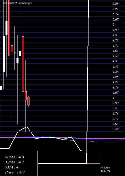The width and height of the screenshot is (125, 176).
Task: Click the 4.64 axis value
Action: [x=115, y=51]
